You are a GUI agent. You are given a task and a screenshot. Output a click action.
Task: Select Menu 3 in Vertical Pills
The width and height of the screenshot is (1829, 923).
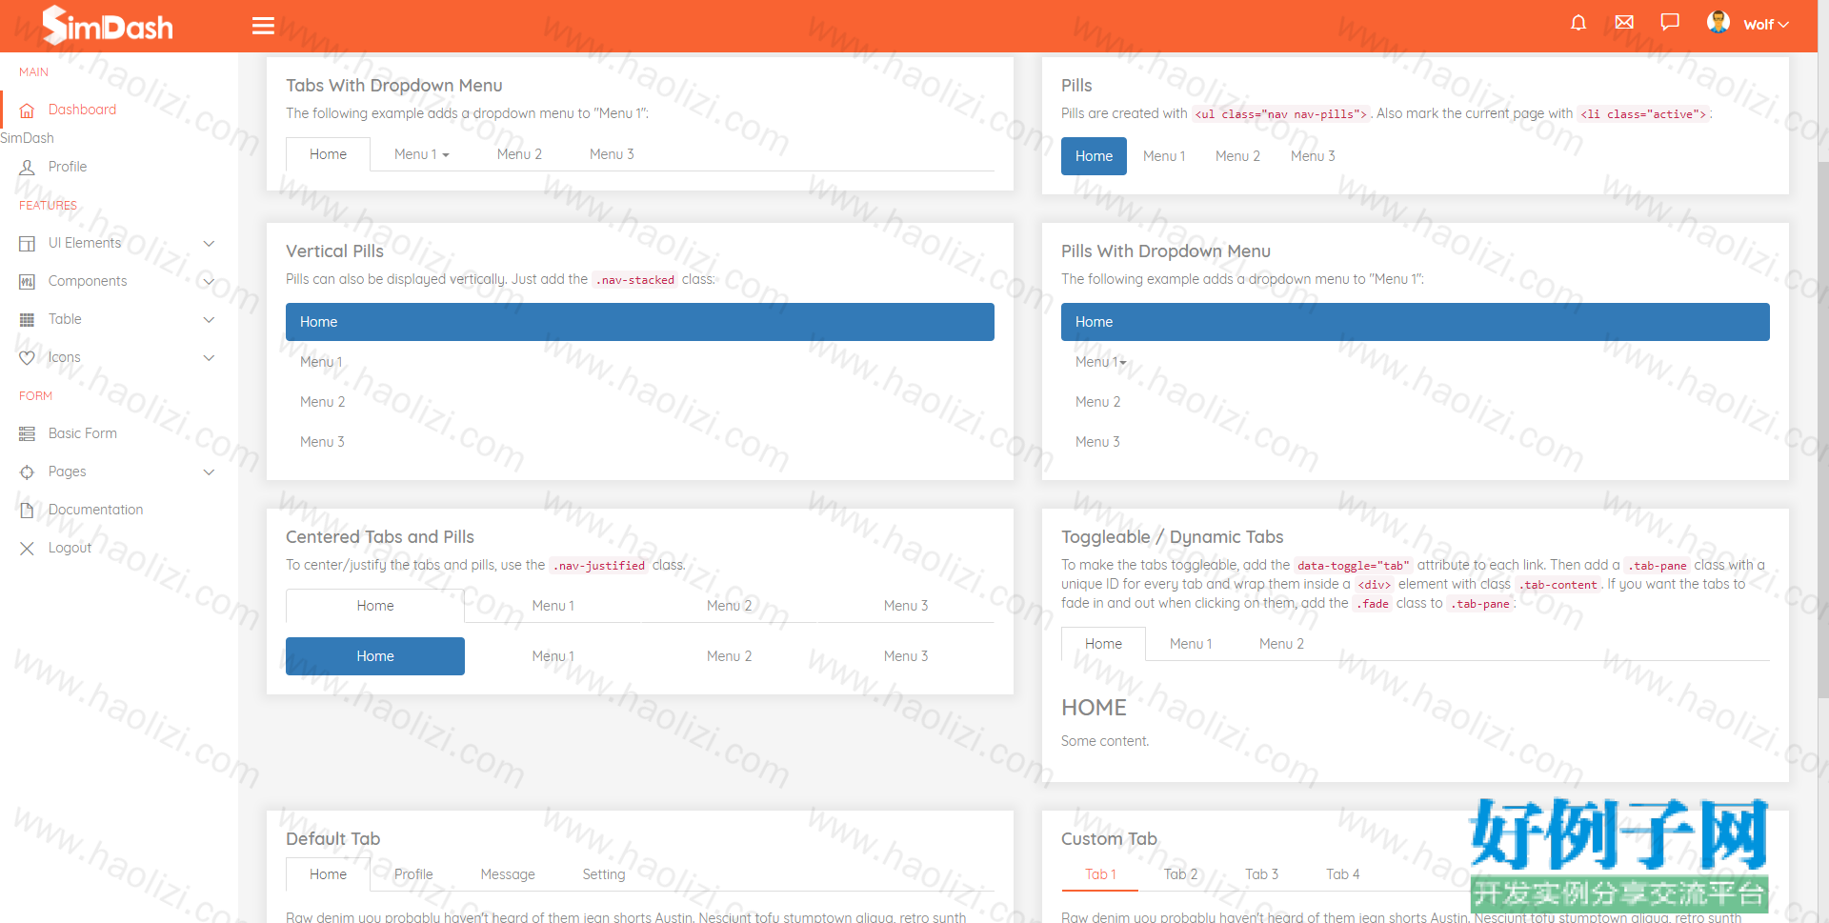(640, 442)
